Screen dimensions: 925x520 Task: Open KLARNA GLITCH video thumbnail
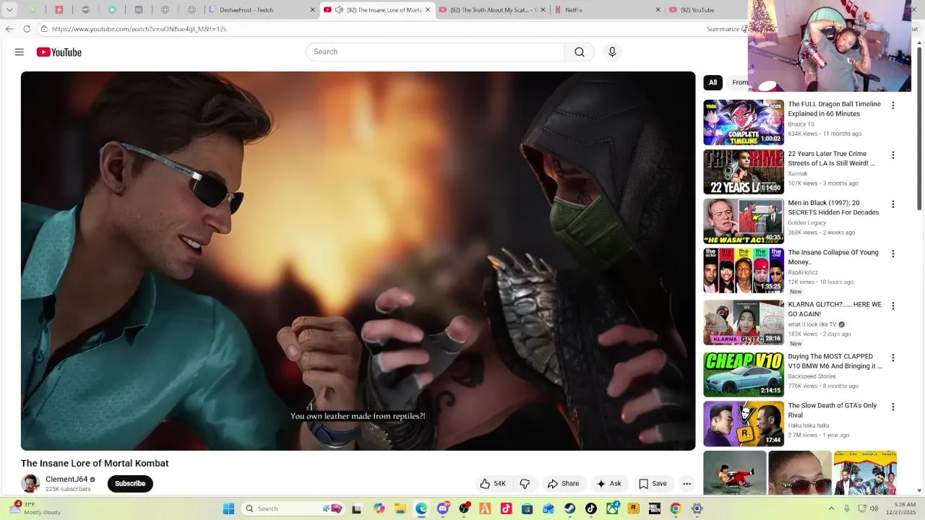744,322
